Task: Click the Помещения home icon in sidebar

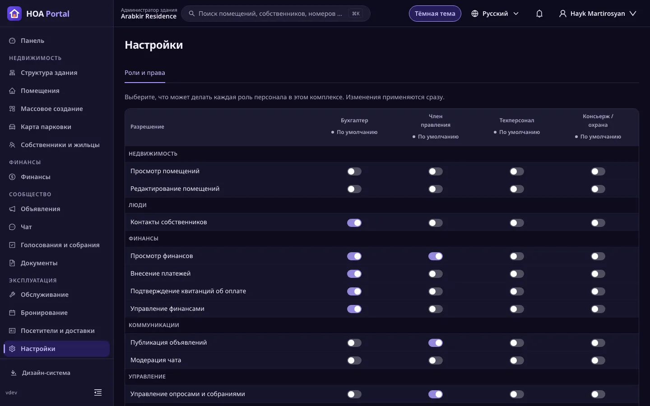Action: [x=12, y=91]
